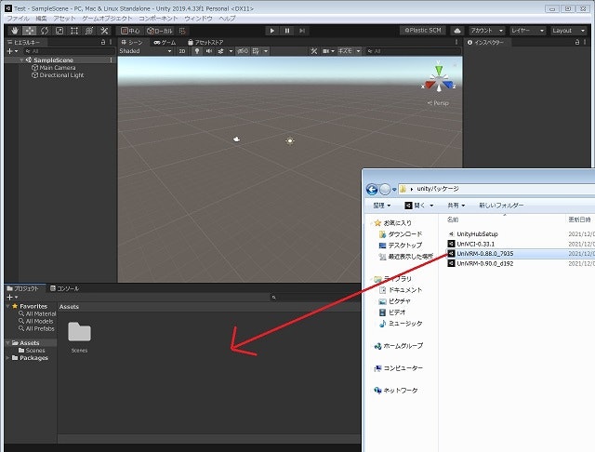Image resolution: width=595 pixels, height=452 pixels.
Task: Click Project panel search field
Action: (315, 298)
